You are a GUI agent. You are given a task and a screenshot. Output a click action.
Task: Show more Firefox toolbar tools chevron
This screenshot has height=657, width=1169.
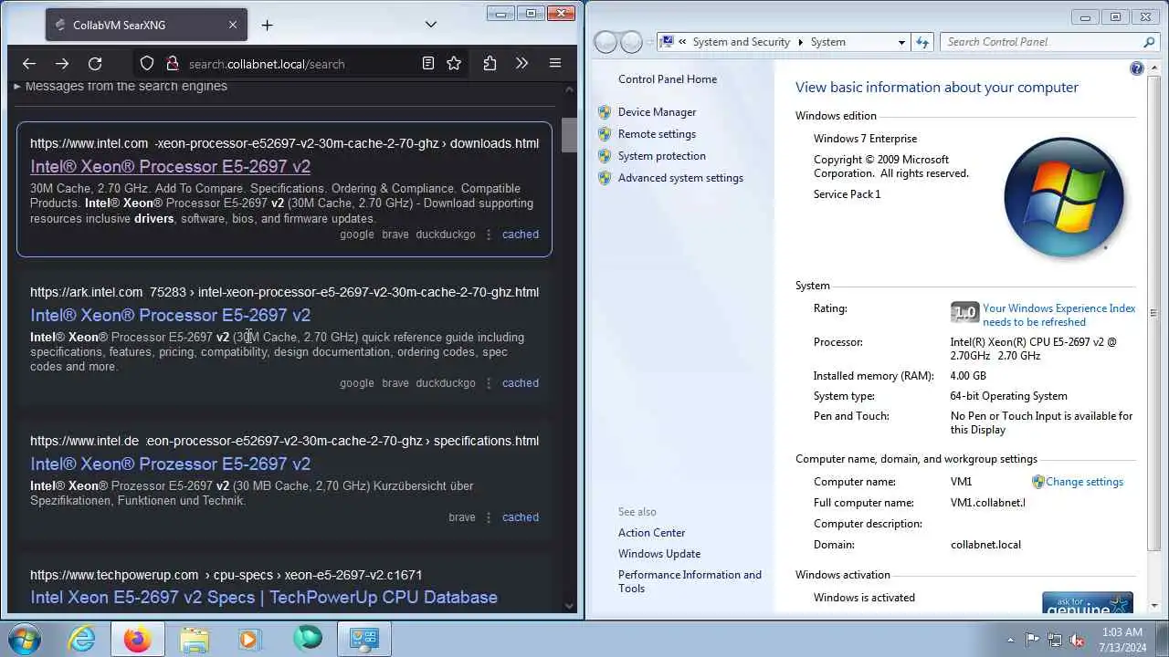pyautogui.click(x=521, y=64)
